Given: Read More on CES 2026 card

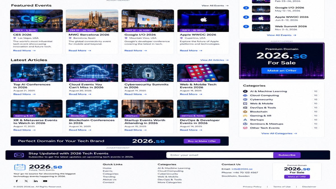Looking at the screenshot, I should point(24,51).
